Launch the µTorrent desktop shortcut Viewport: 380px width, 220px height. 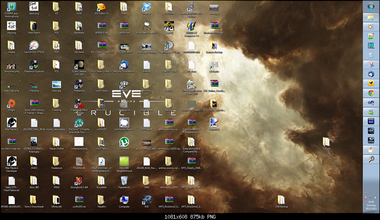click(124, 143)
